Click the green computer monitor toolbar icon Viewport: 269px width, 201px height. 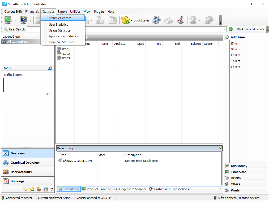pos(8,20)
